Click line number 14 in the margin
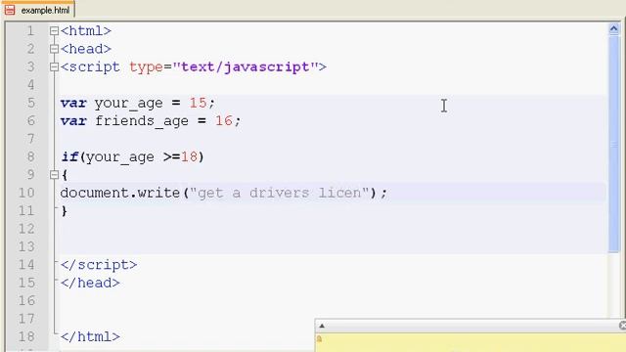This screenshot has height=352, width=626. click(26, 265)
